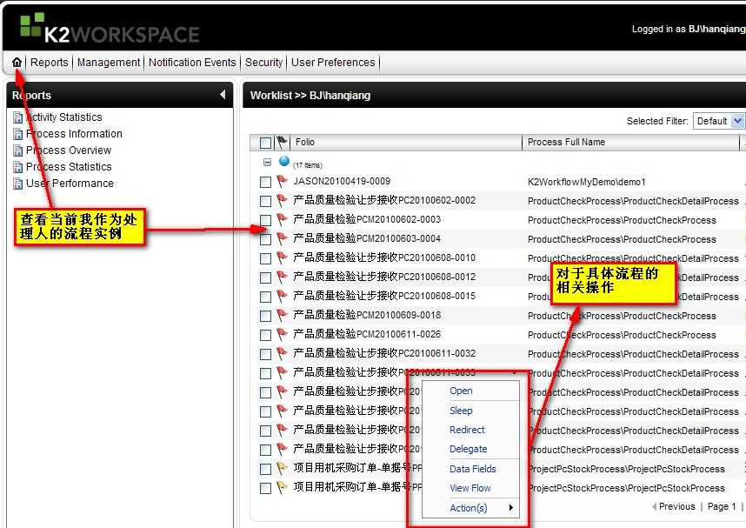Collapse the 17 items group

point(268,163)
